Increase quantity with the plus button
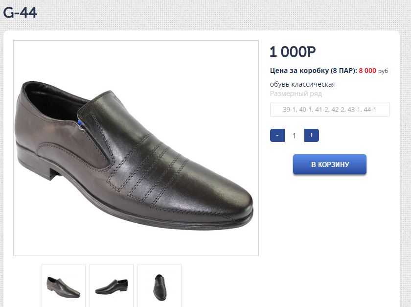Screen dimensions: 411x307 pyautogui.click(x=311, y=135)
